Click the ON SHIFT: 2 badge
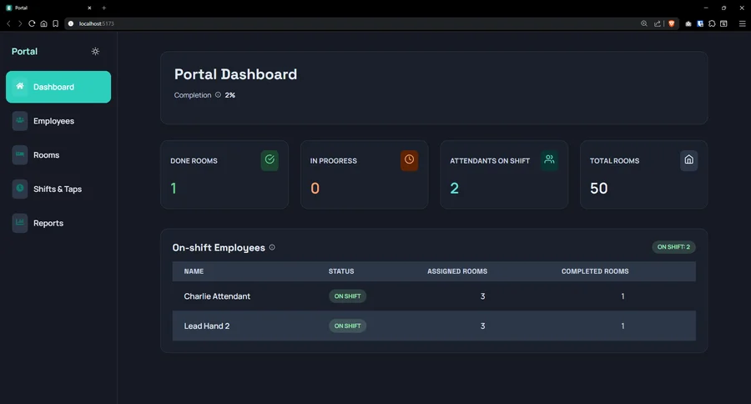751x404 pixels. pos(673,247)
